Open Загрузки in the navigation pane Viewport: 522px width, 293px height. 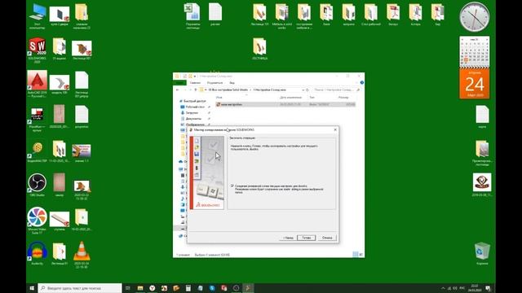(192, 113)
